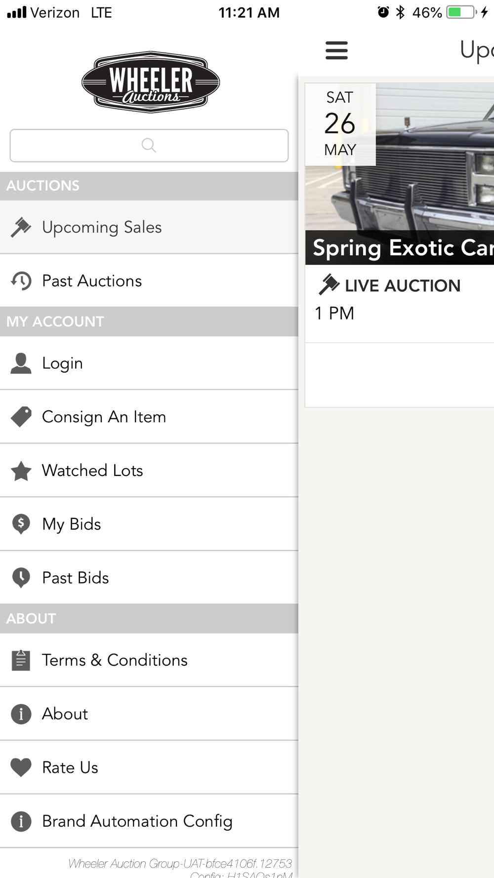Open the Upcoming Sales menu item
This screenshot has width=494, height=878.
[x=149, y=227]
